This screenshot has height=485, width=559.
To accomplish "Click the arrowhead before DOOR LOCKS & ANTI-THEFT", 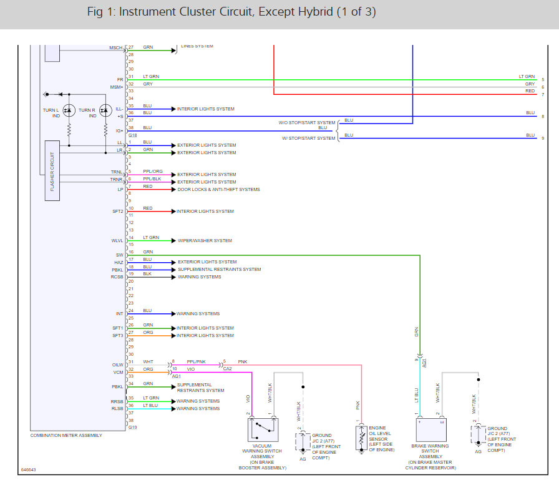I will [173, 189].
